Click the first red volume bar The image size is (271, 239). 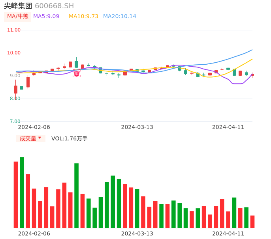click(x=16, y=194)
